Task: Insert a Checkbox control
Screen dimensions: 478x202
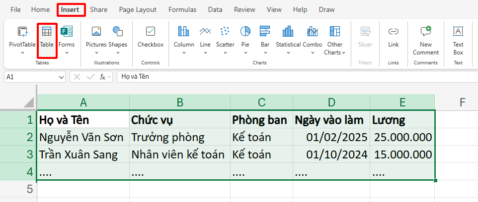Action: point(151,32)
